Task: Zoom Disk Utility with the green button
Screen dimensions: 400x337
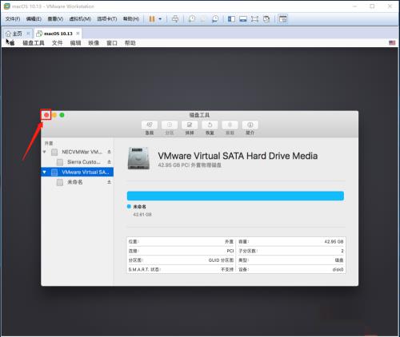Action: (x=62, y=115)
